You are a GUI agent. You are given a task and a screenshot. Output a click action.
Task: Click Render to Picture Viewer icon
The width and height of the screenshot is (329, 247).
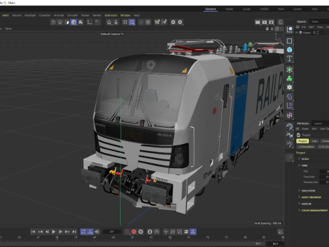pos(265,22)
